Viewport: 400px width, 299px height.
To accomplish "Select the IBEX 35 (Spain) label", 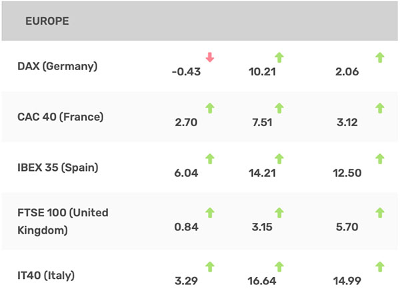I will (x=58, y=168).
